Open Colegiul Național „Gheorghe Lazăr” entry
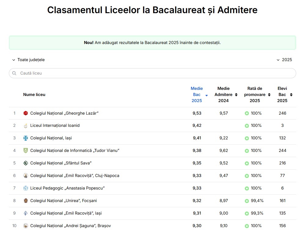This screenshot has height=232, width=302. point(64,113)
